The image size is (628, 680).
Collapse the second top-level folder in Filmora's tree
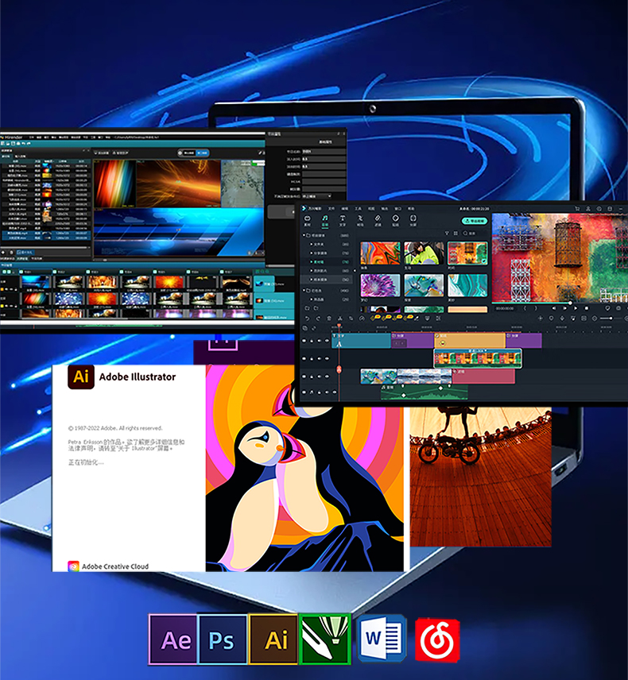[x=304, y=290]
